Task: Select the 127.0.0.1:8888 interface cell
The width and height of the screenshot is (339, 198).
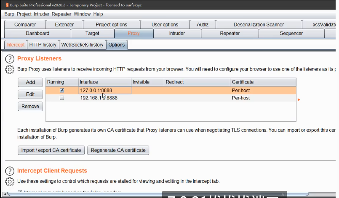Action: [x=104, y=90]
